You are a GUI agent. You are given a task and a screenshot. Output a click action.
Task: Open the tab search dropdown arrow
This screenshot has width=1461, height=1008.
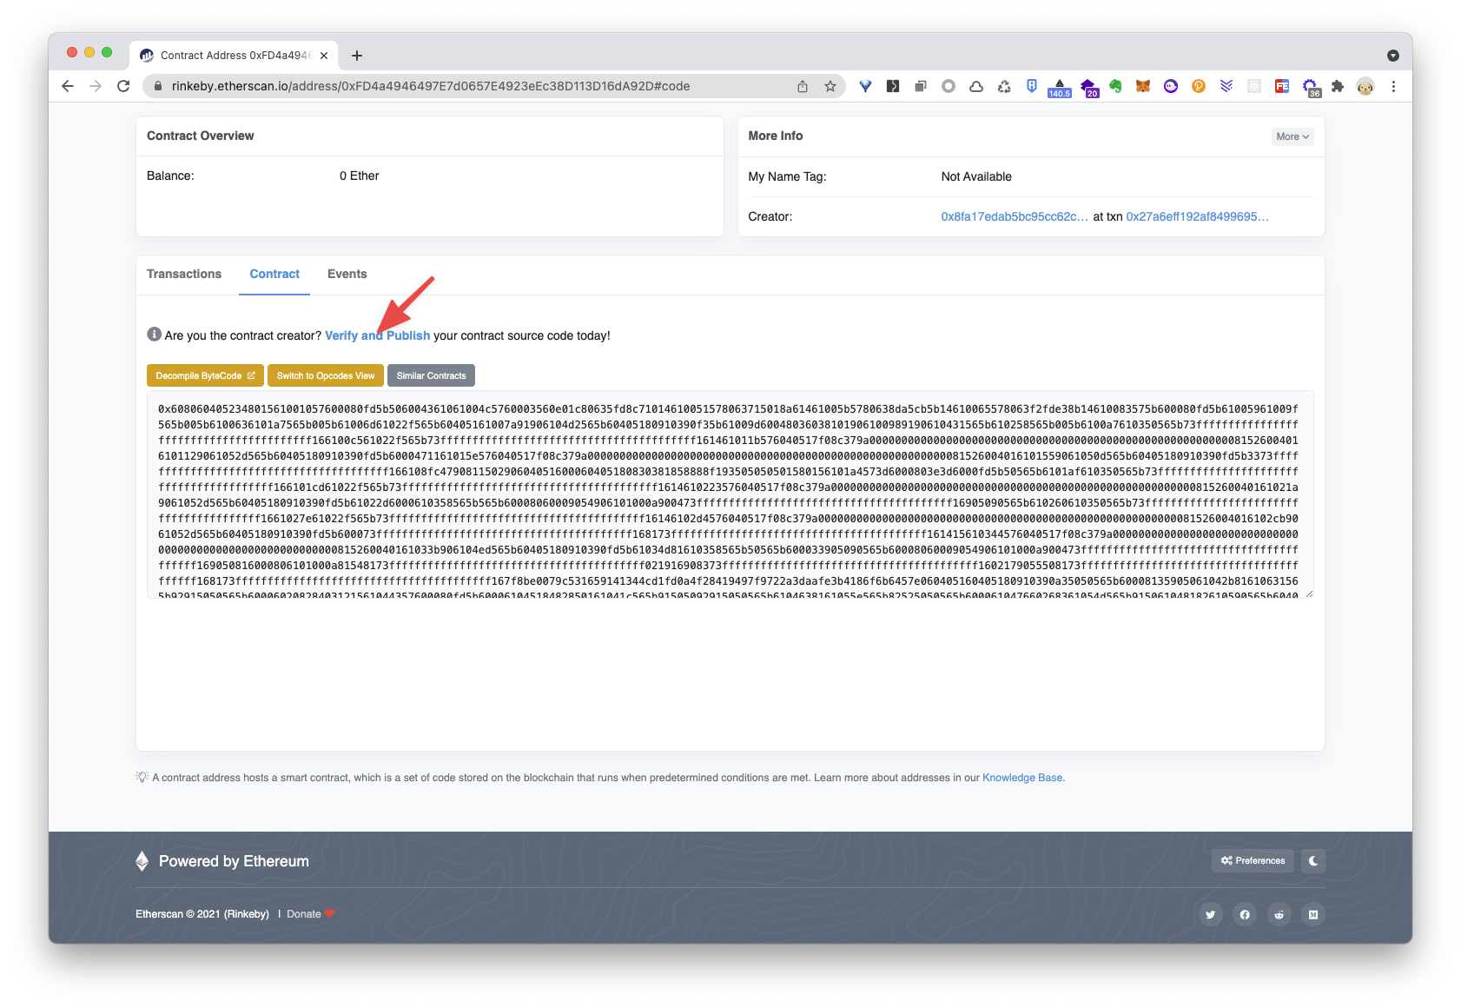point(1393,56)
